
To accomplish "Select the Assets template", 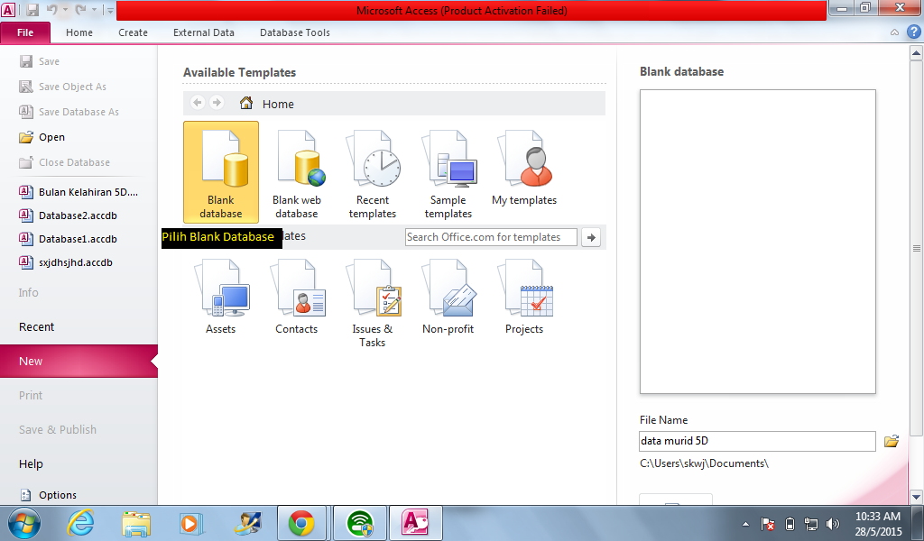I will (x=221, y=298).
